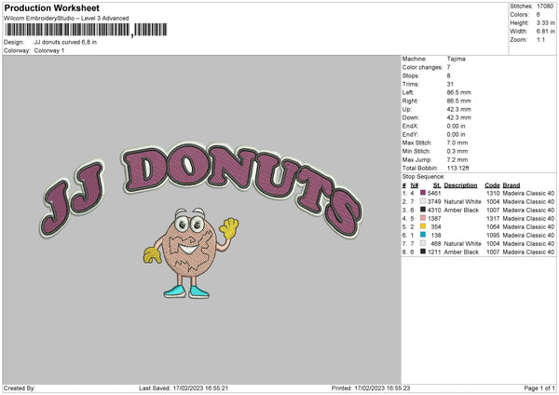559x395 pixels.
Task: Select the design name JJ donuts curved 6,8 in
Action: click(65, 42)
